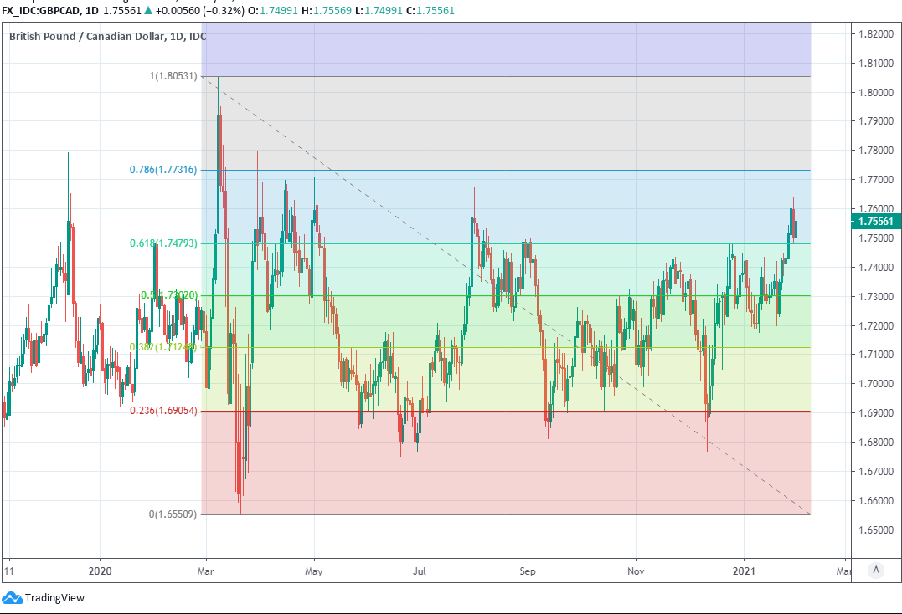Image resolution: width=902 pixels, height=614 pixels.
Task: Open the TradingView text link
Action: (x=54, y=598)
